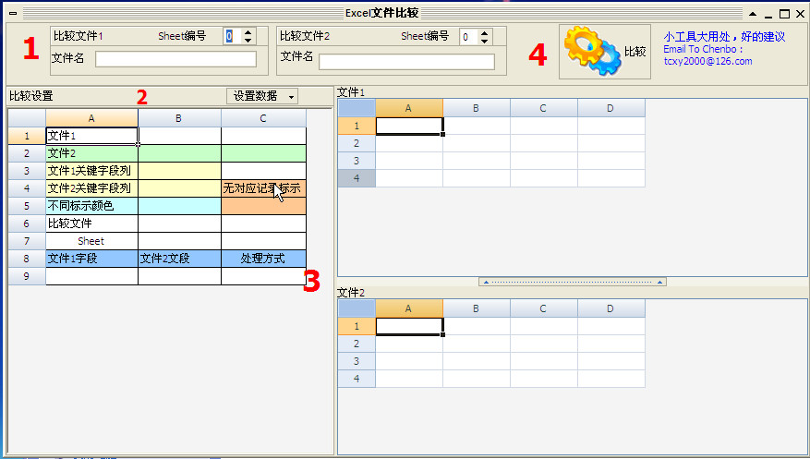Click row header 4 in 文件1 grid

(x=357, y=178)
